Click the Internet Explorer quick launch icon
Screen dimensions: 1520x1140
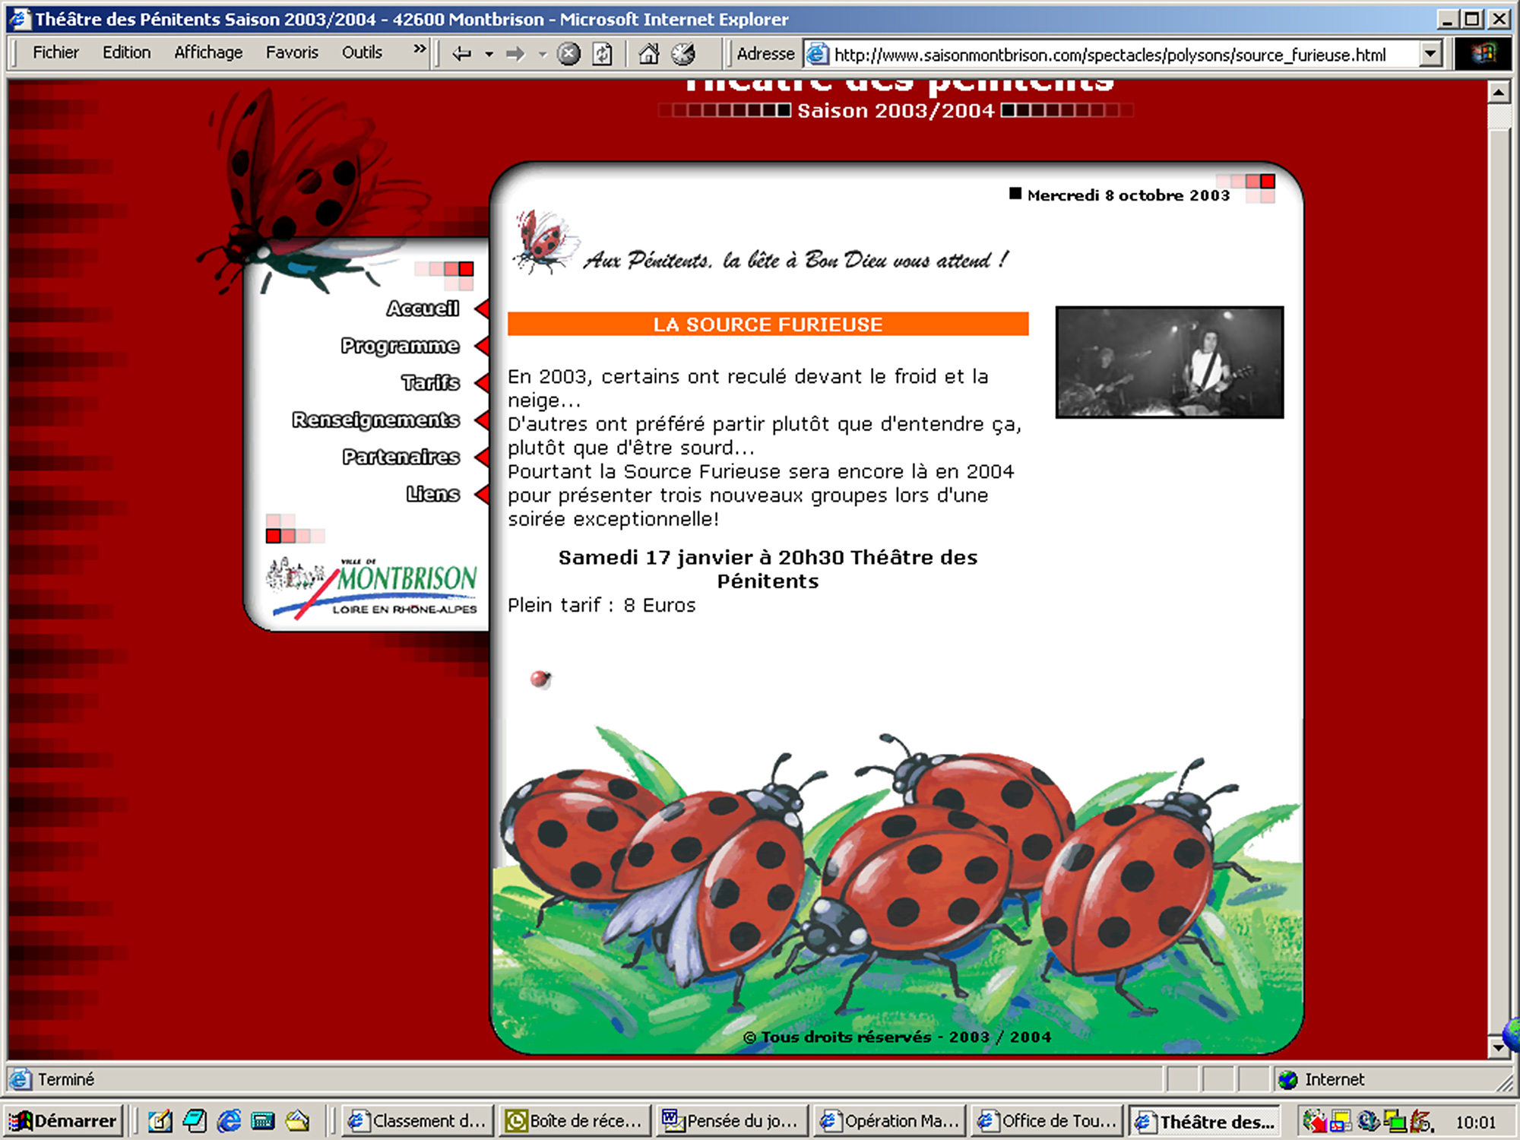(x=229, y=1121)
